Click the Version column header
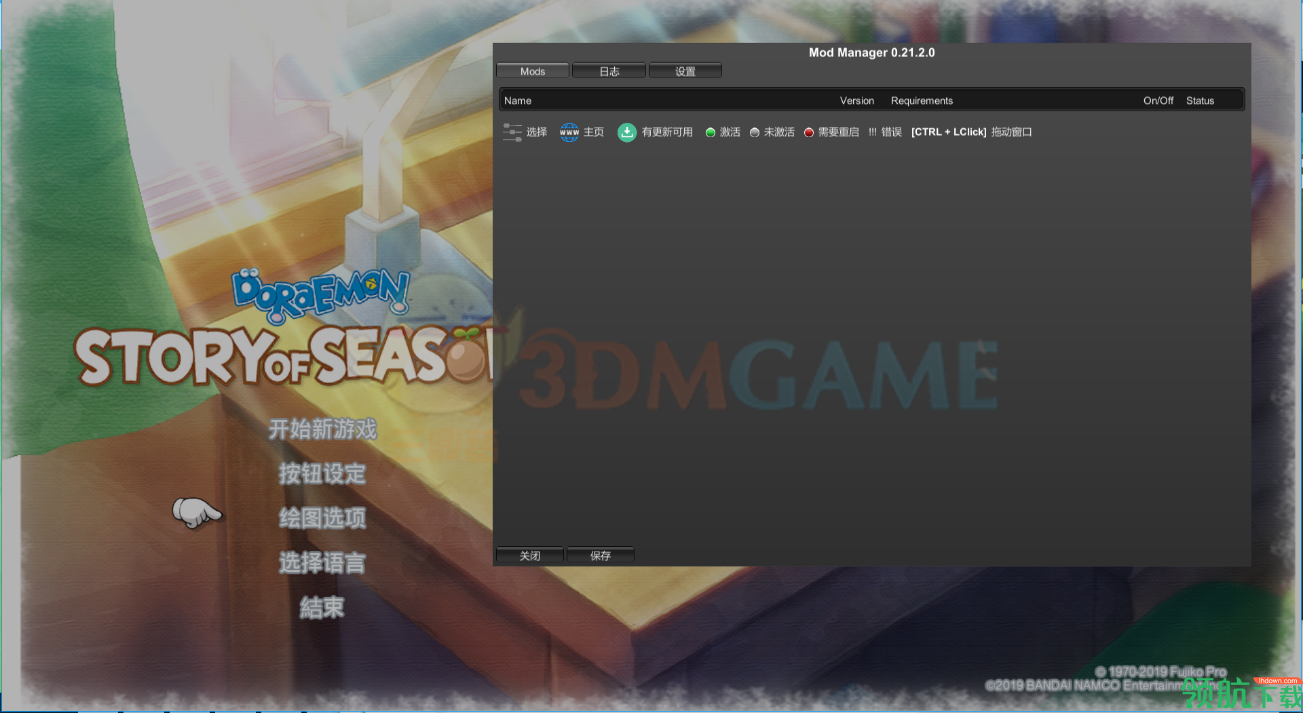Viewport: 1303px width, 713px height. 857,100
